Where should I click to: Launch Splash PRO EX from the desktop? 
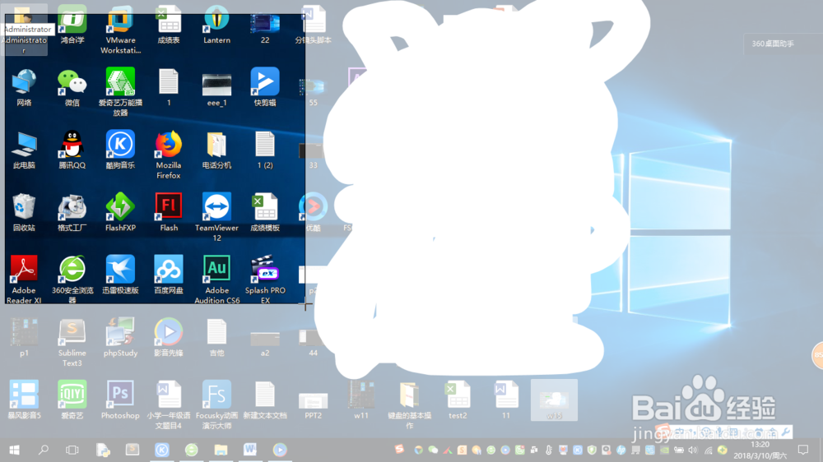(x=265, y=280)
